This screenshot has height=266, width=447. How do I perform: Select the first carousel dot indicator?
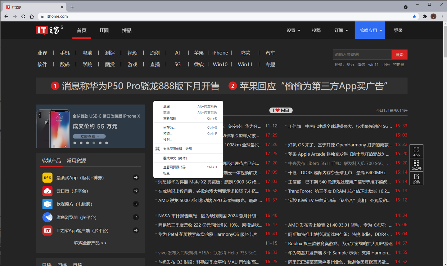[75, 143]
